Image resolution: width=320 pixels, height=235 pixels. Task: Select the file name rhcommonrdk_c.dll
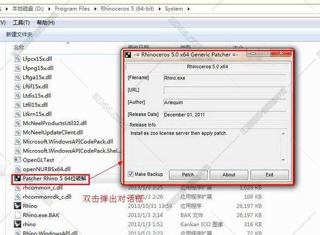pyautogui.click(x=47, y=197)
